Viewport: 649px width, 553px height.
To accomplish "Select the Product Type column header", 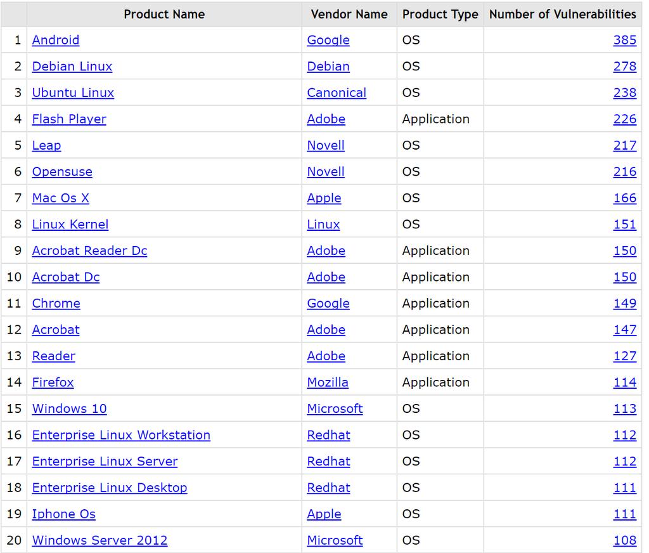I will (440, 15).
